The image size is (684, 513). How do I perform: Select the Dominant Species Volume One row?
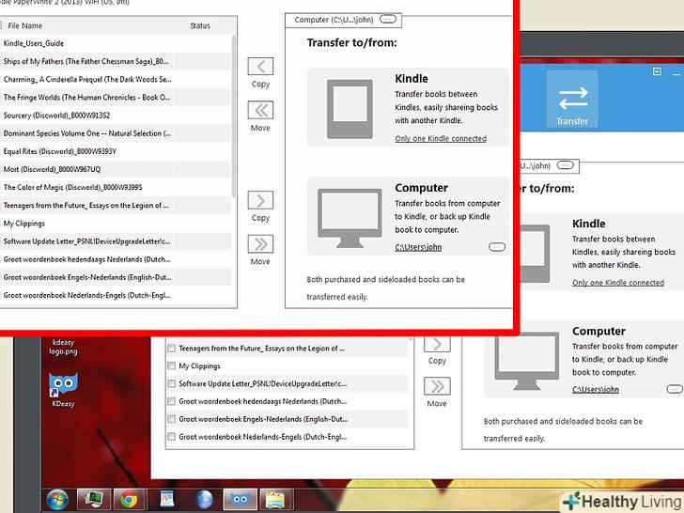(116, 133)
